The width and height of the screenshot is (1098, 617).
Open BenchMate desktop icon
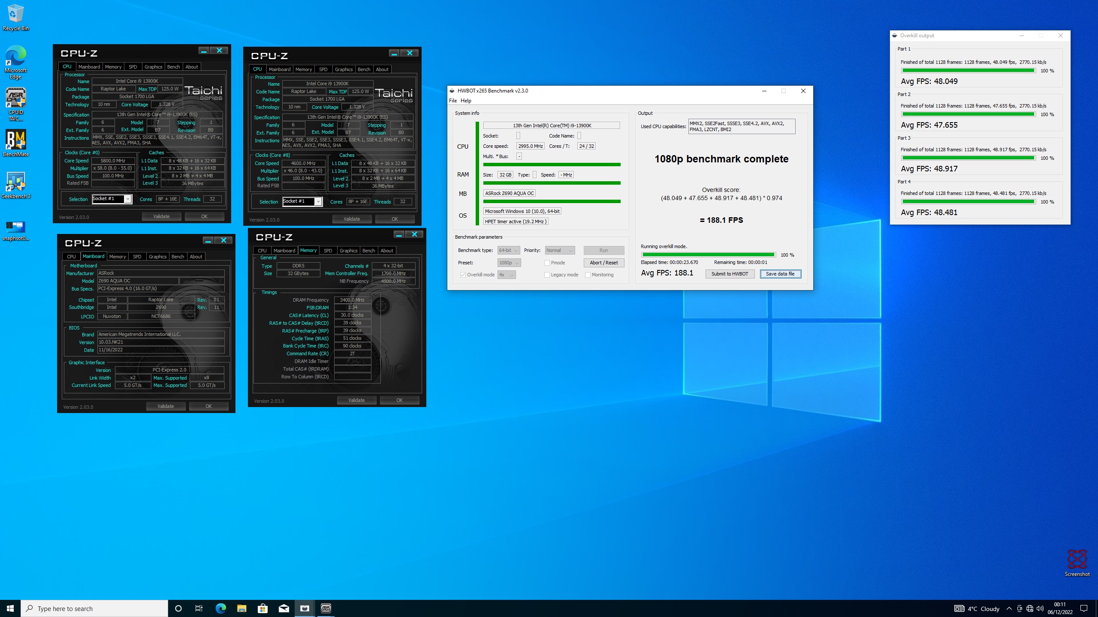[x=16, y=143]
